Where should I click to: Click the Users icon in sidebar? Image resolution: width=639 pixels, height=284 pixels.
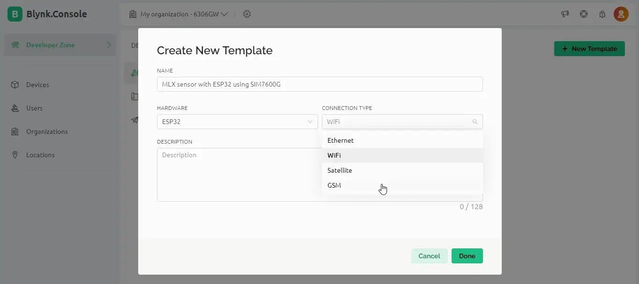click(x=15, y=108)
